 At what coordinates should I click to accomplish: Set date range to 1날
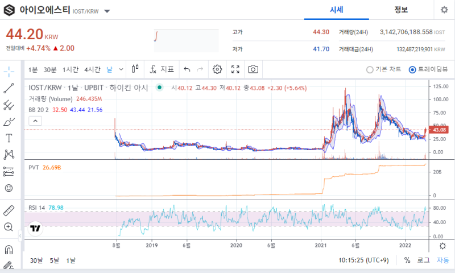(71, 260)
